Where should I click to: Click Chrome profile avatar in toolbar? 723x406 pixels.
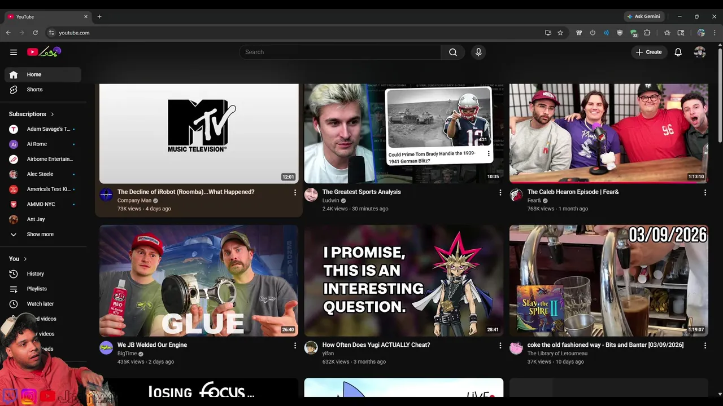coord(701,33)
